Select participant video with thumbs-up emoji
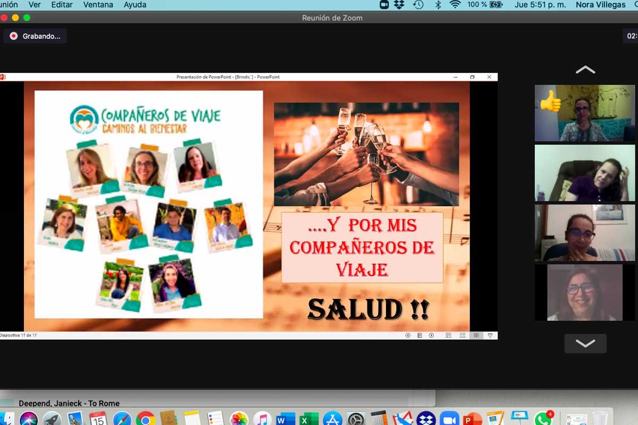 [x=585, y=113]
